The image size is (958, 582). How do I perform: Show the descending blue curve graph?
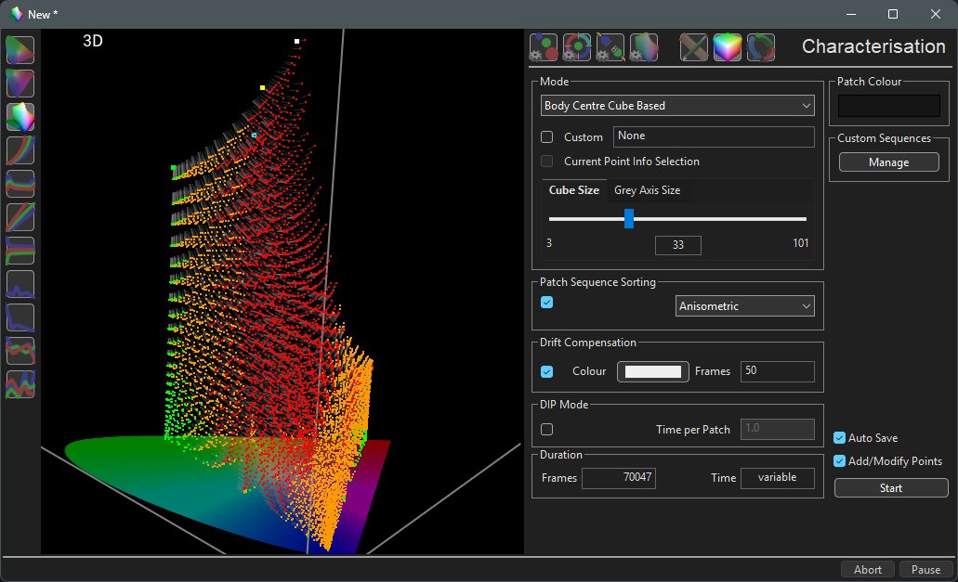(20, 317)
